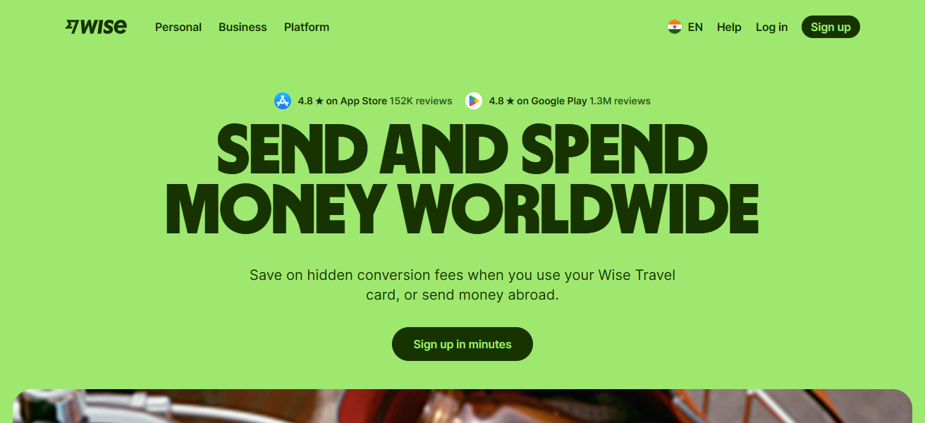Click the Log in link
The width and height of the screenshot is (925, 423).
click(771, 27)
